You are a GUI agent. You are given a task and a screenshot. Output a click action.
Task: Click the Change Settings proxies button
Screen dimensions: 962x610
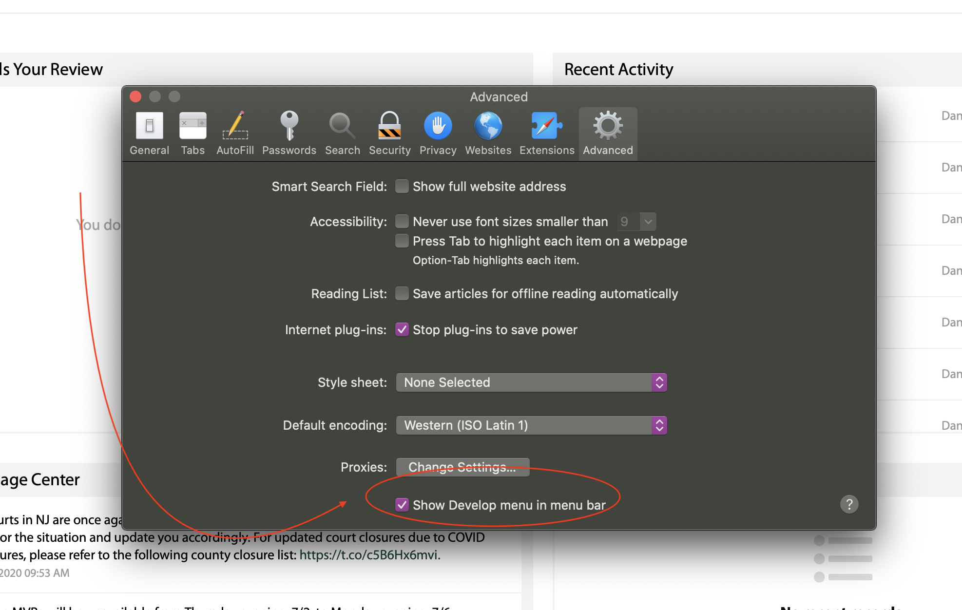coord(462,467)
